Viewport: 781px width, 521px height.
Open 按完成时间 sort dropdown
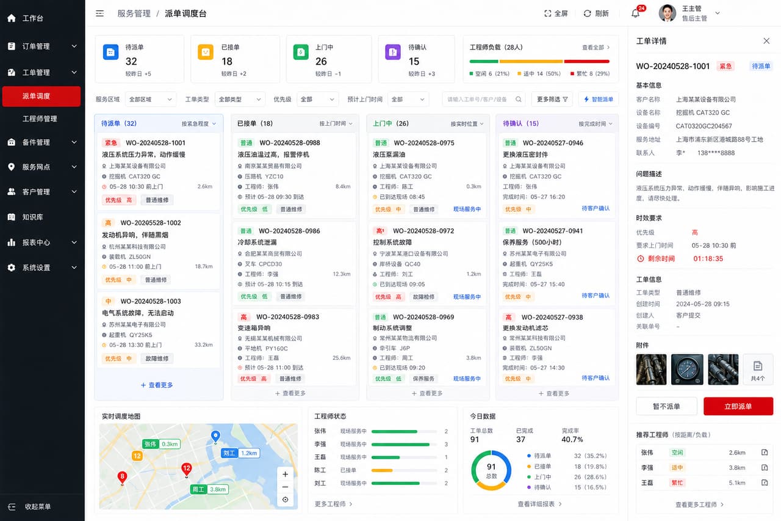596,123
